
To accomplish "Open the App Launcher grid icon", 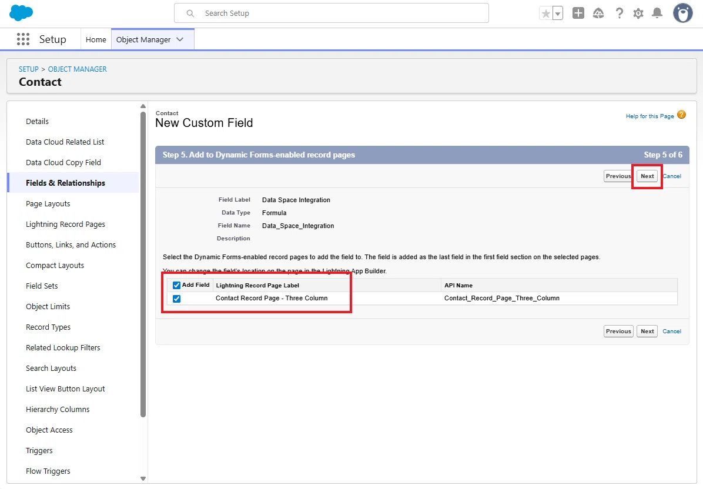I will point(23,39).
